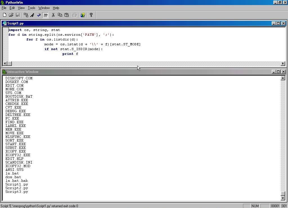Open the Tools menu

click(31, 8)
